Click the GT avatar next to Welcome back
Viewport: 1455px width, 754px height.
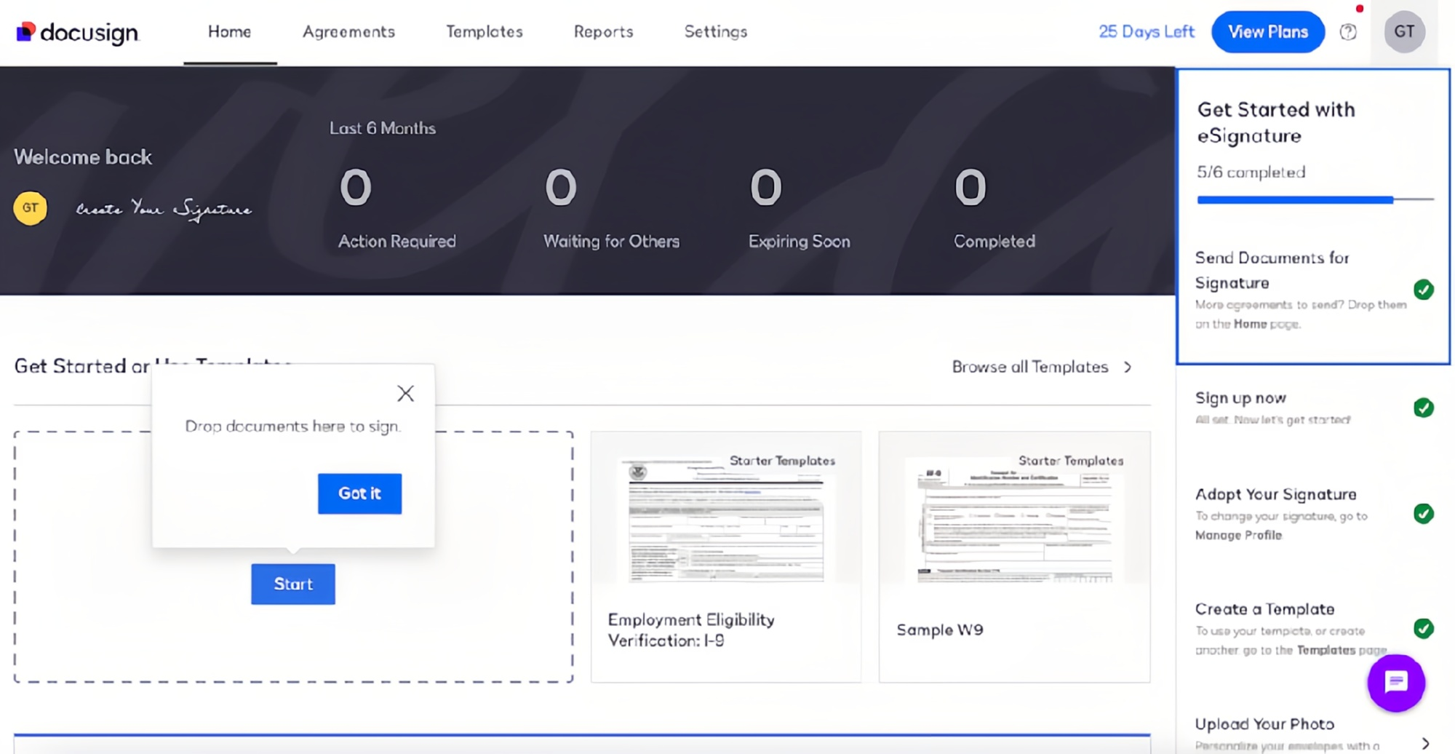[x=30, y=207]
